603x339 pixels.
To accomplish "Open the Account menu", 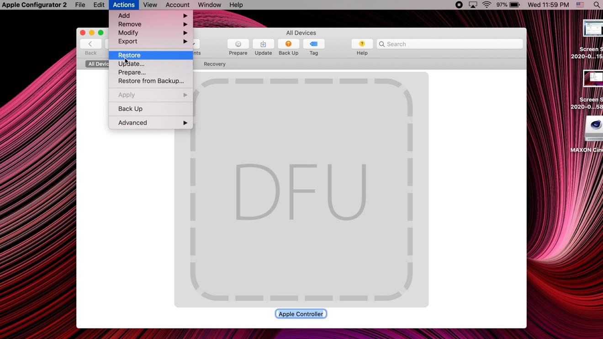I will pos(177,5).
